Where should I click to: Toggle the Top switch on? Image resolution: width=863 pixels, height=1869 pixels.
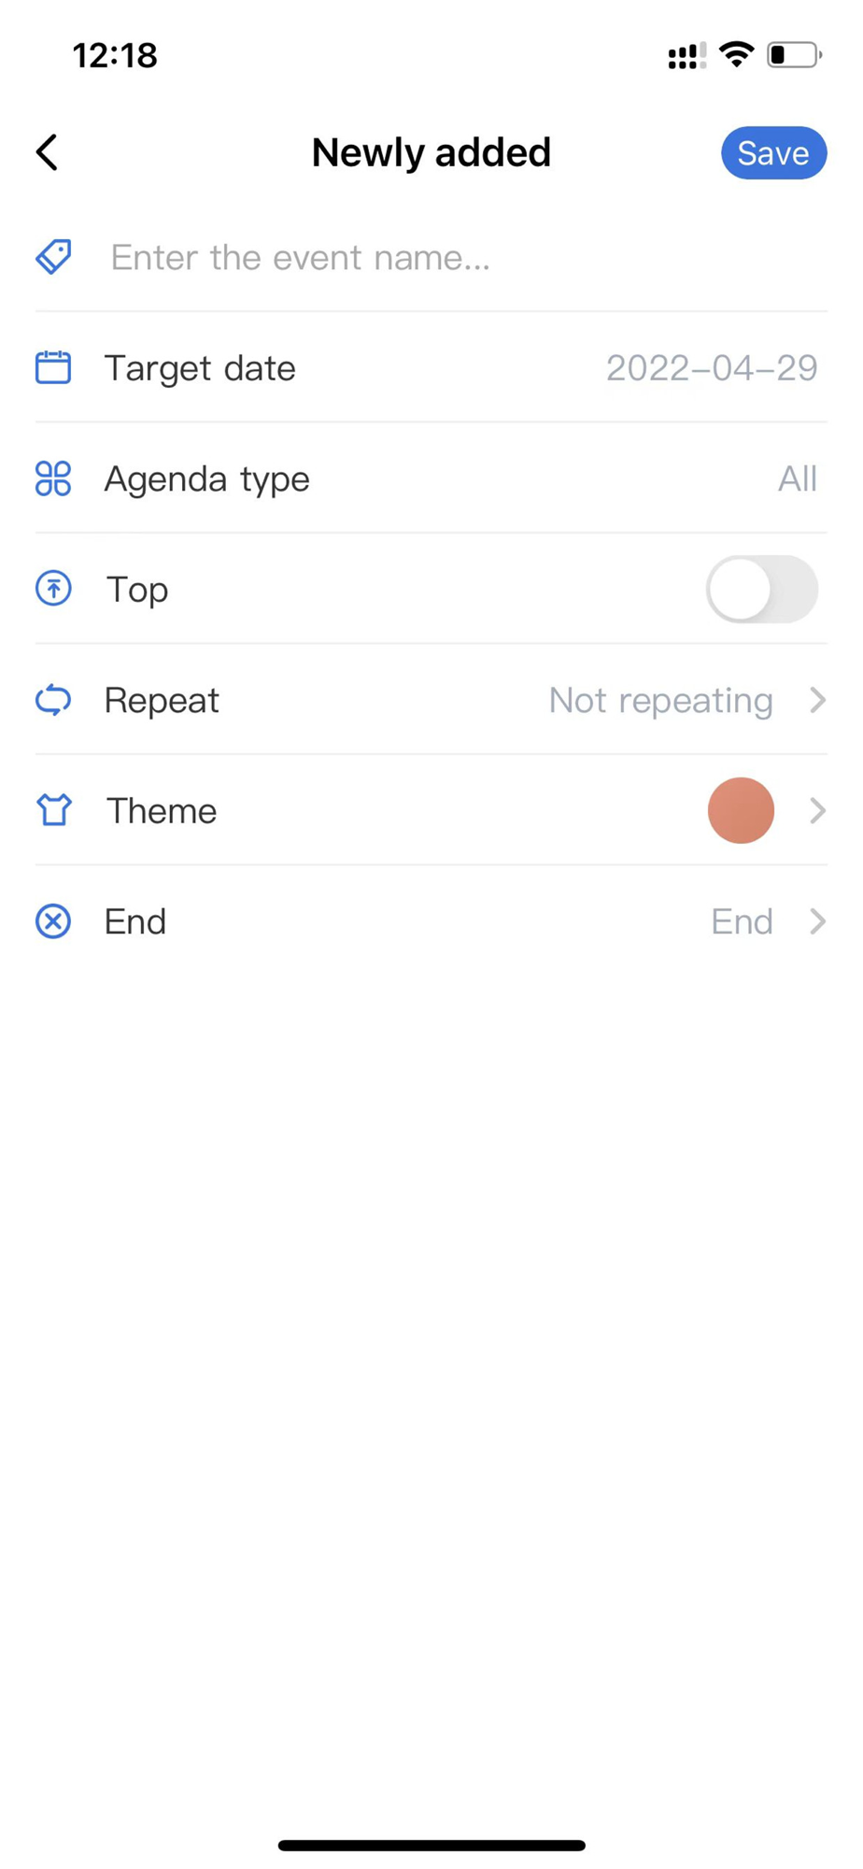coord(762,590)
